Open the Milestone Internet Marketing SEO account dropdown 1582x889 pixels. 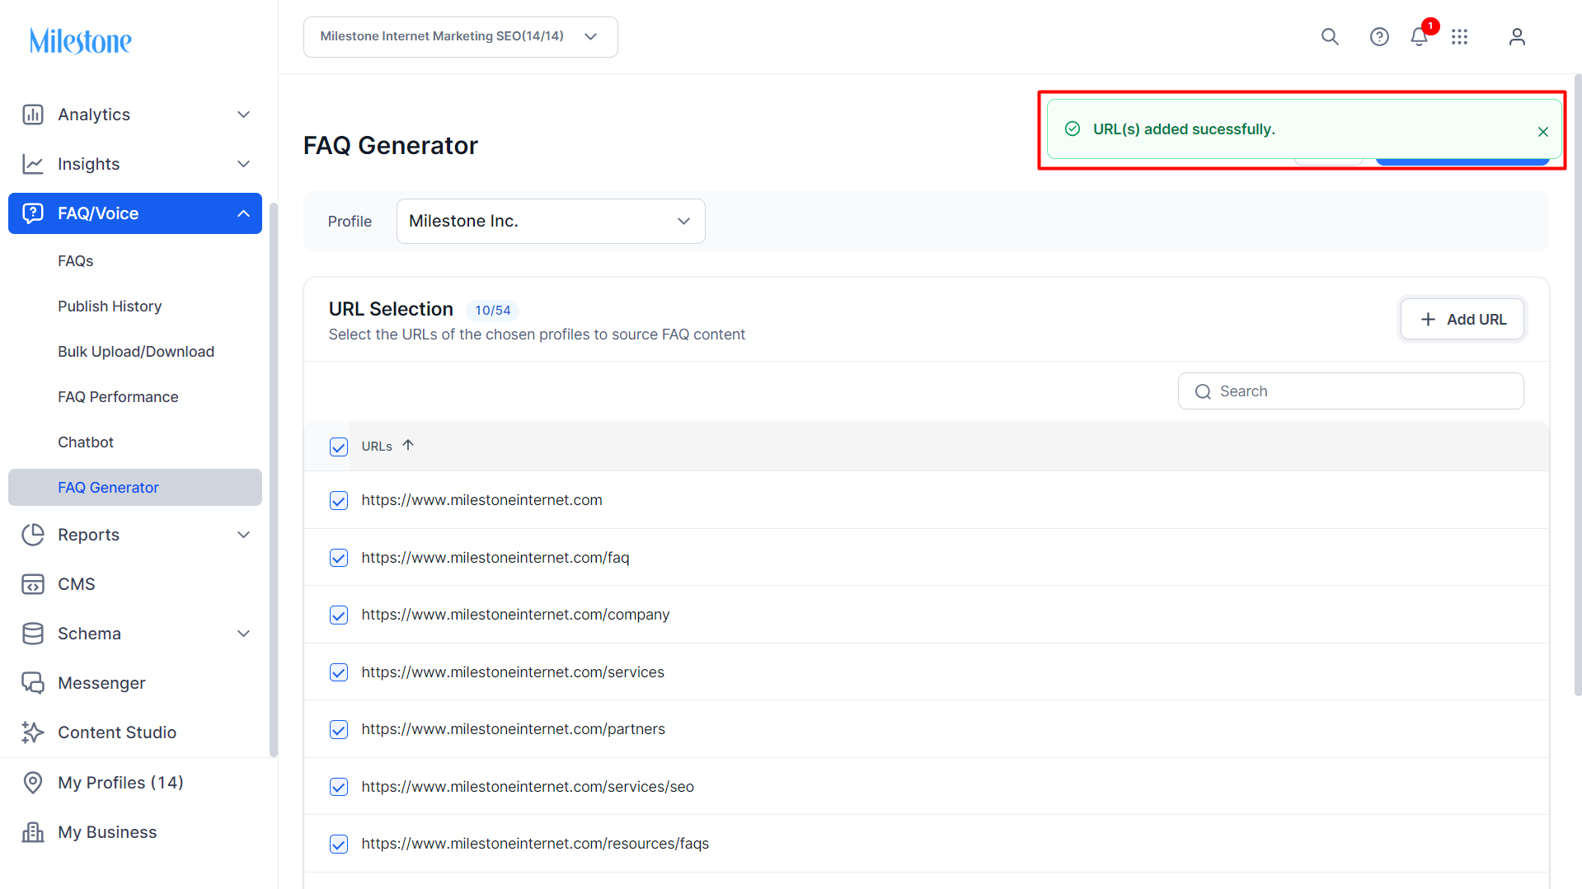point(461,37)
